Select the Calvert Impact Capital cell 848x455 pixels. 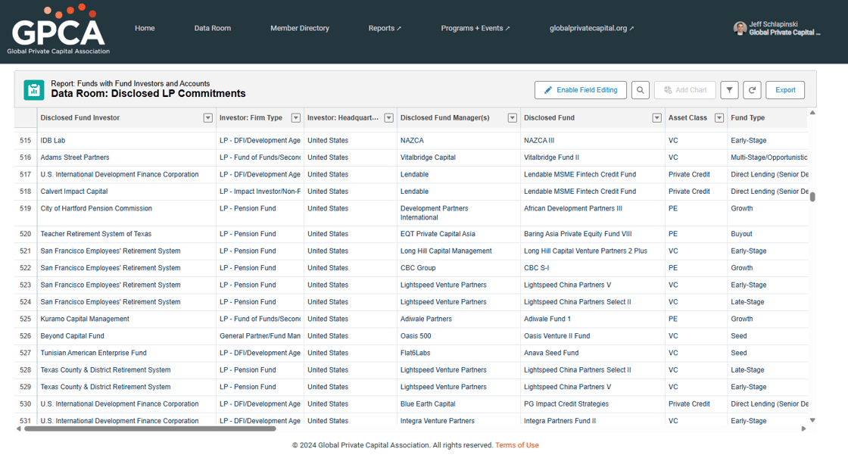[126, 192]
